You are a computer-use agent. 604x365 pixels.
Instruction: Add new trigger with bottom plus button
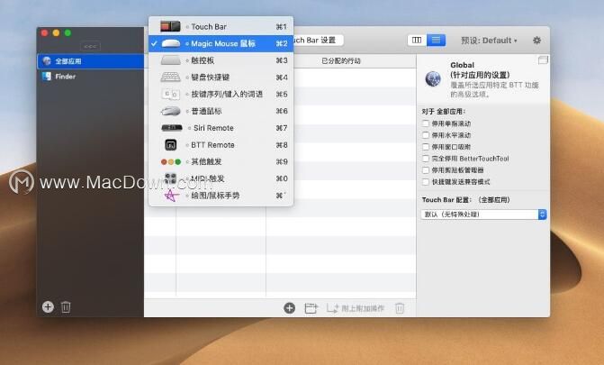[289, 307]
